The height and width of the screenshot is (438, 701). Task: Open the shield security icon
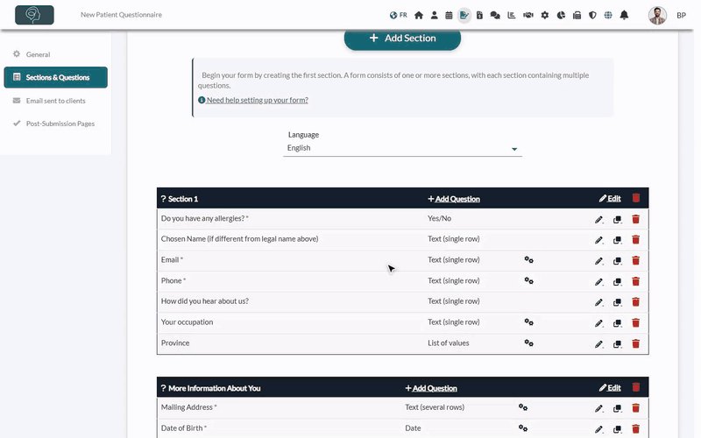[592, 15]
